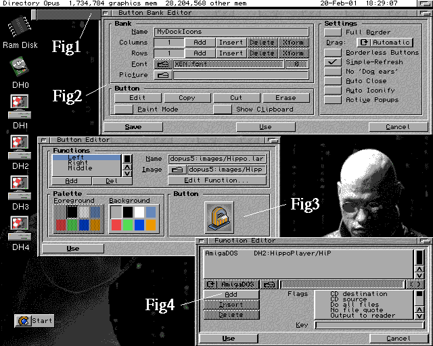Cycle the AmigaDOS command type selector
Image resolution: width=433 pixels, height=346 pixels.
(x=231, y=285)
